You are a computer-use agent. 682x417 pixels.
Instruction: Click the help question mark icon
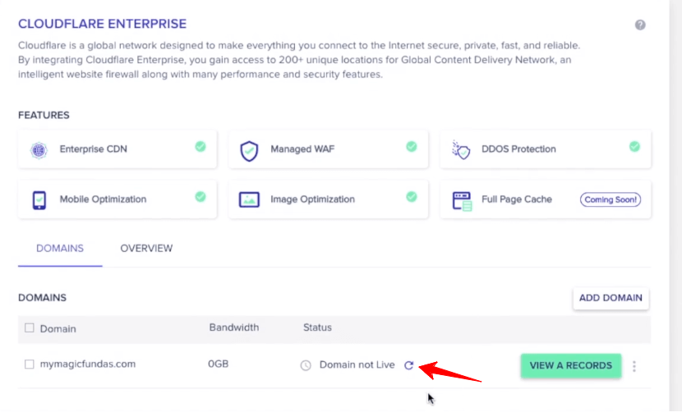tap(640, 25)
